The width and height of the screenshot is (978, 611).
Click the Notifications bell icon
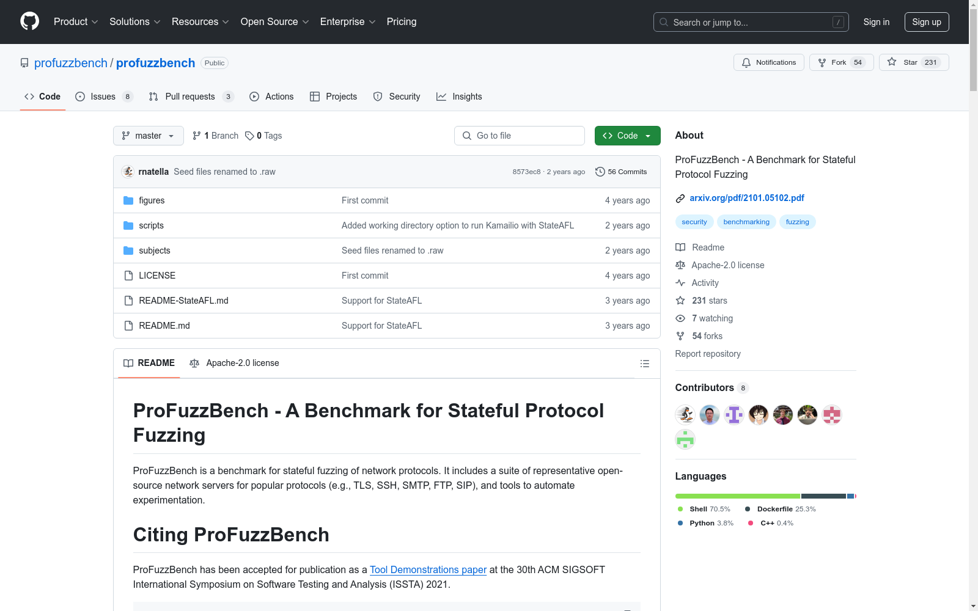pyautogui.click(x=746, y=62)
